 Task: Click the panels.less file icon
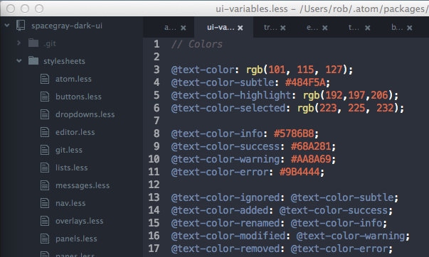45,239
